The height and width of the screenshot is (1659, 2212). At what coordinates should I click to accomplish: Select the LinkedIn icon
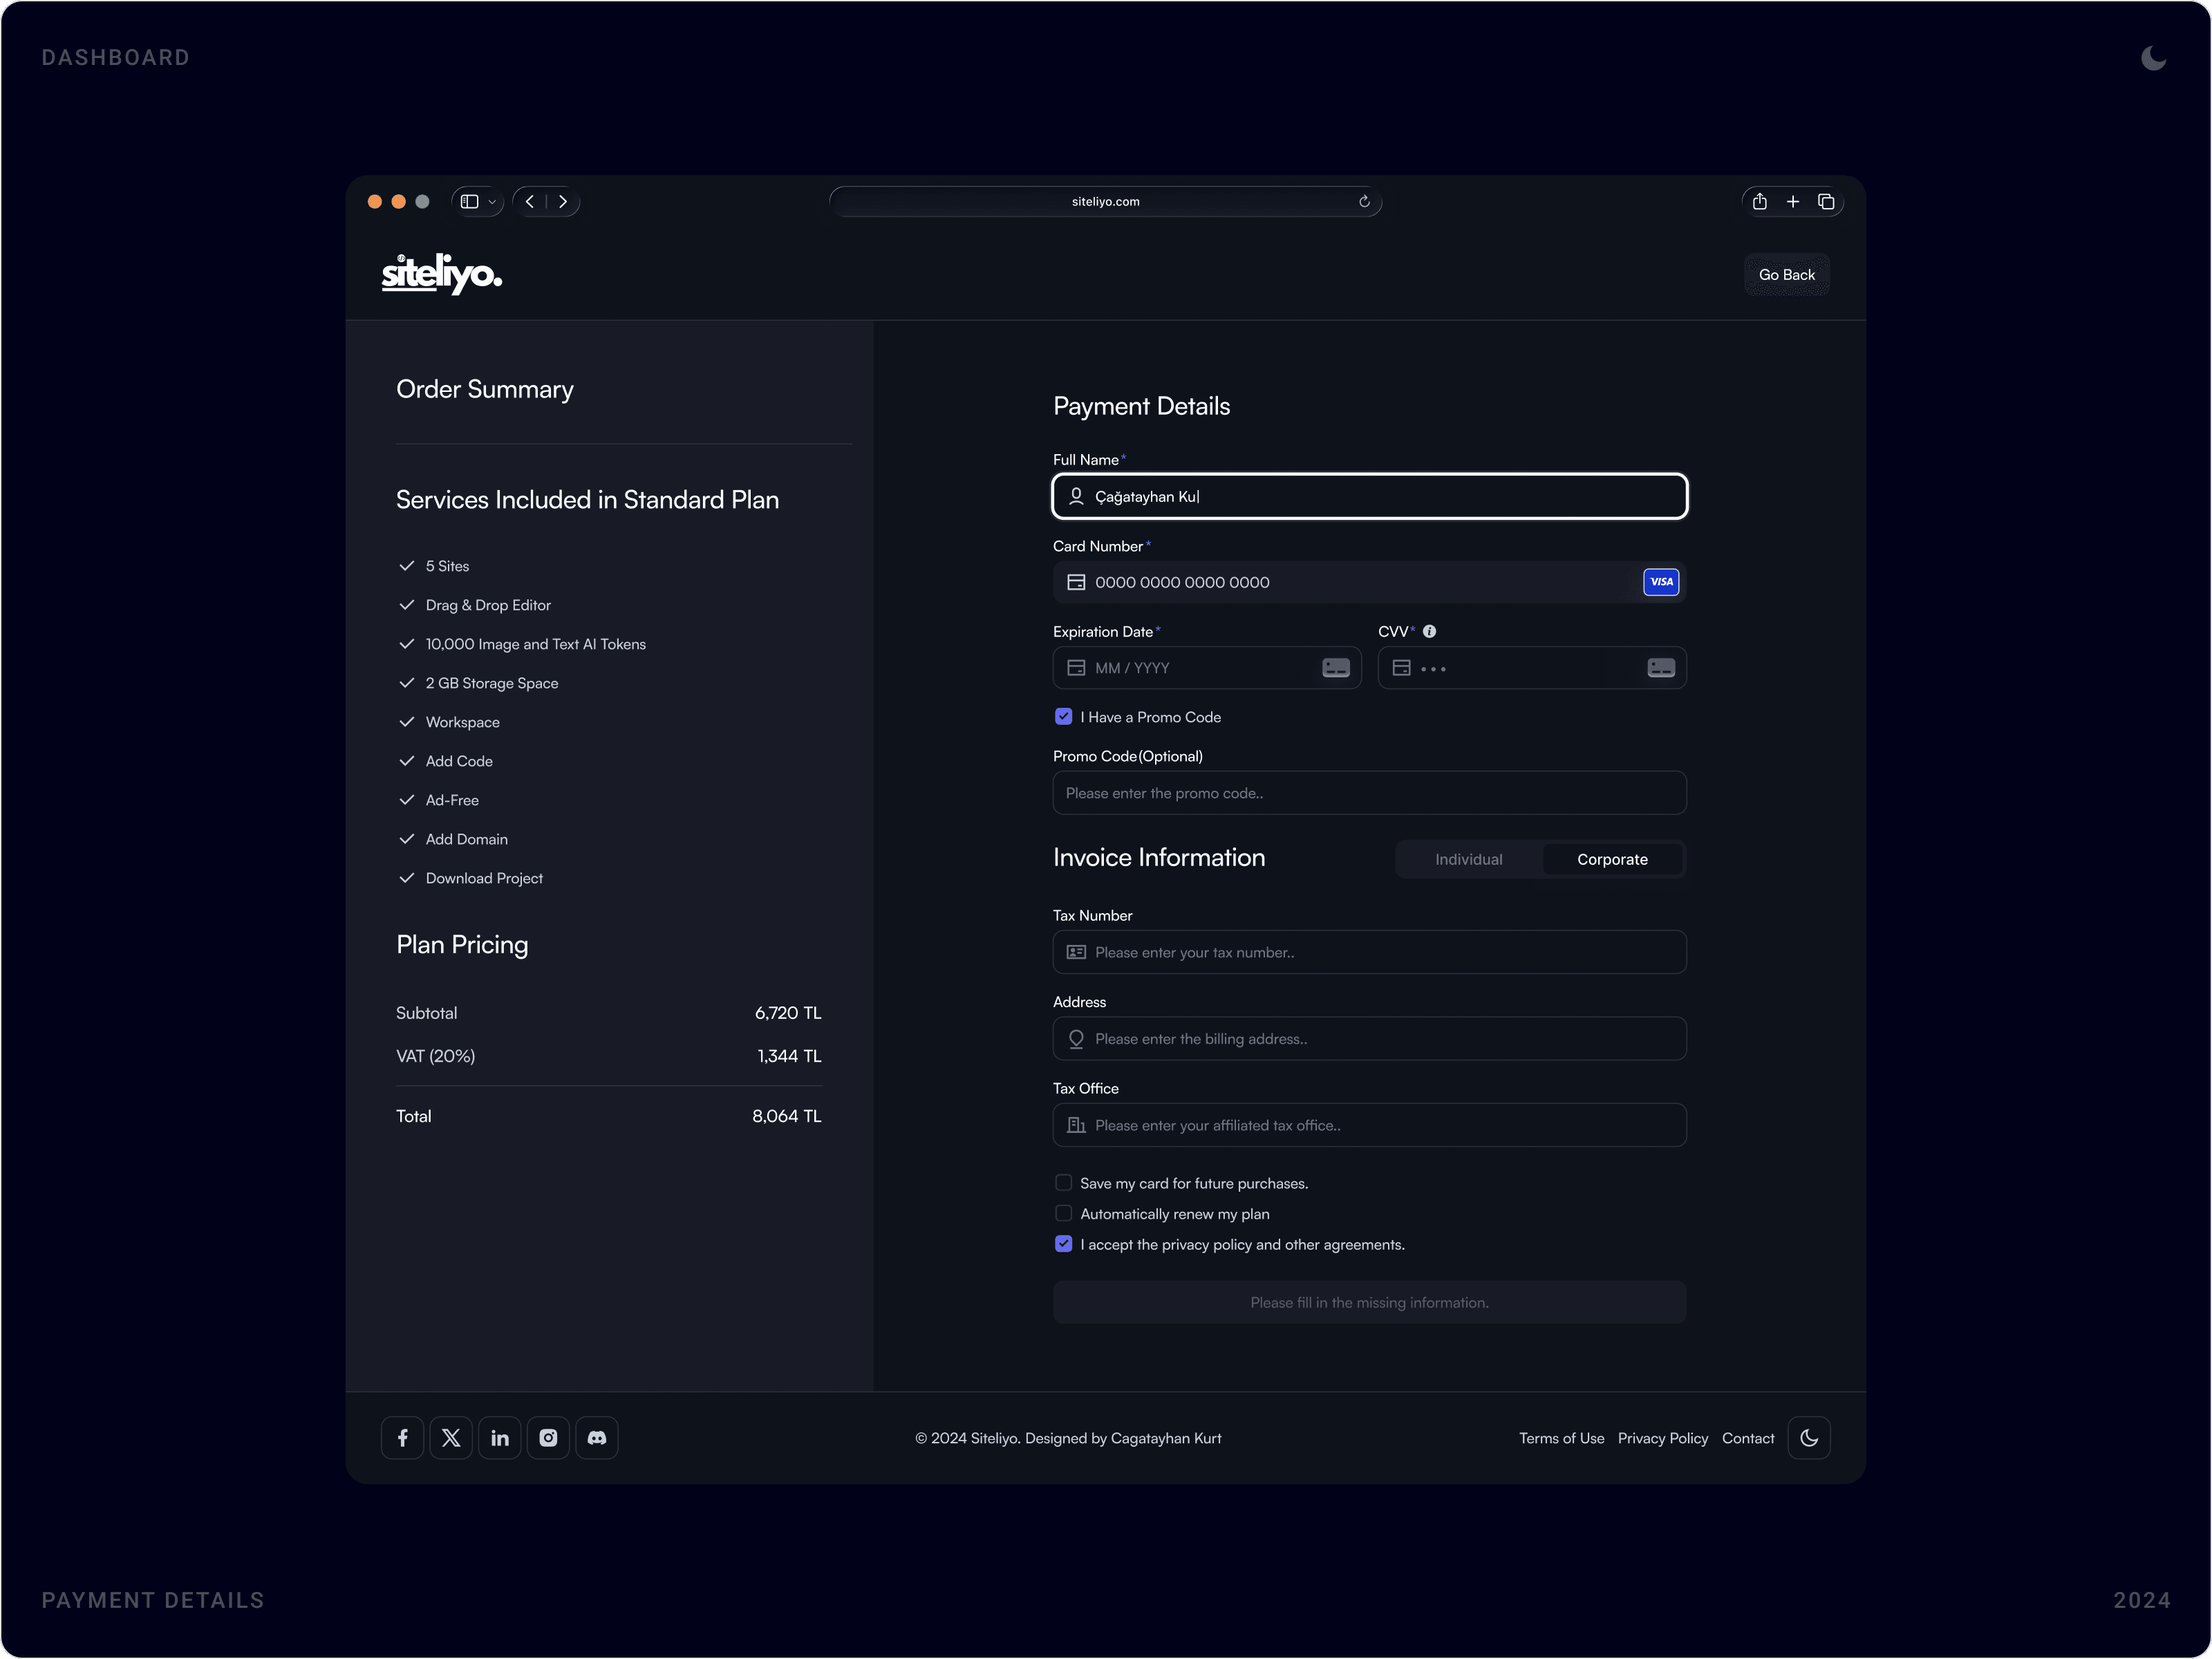coord(499,1437)
